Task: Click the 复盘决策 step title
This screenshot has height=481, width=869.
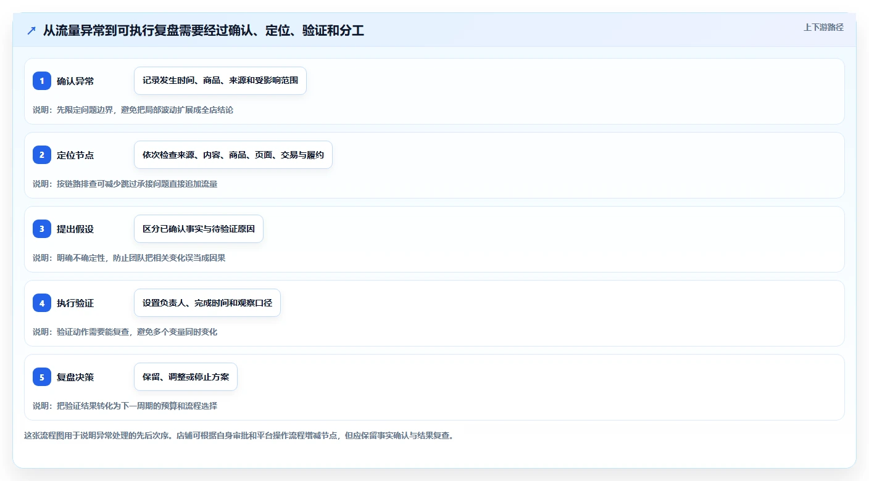Action: [75, 377]
